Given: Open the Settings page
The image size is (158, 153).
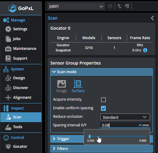Looking at the screenshot, I should [x=21, y=29].
